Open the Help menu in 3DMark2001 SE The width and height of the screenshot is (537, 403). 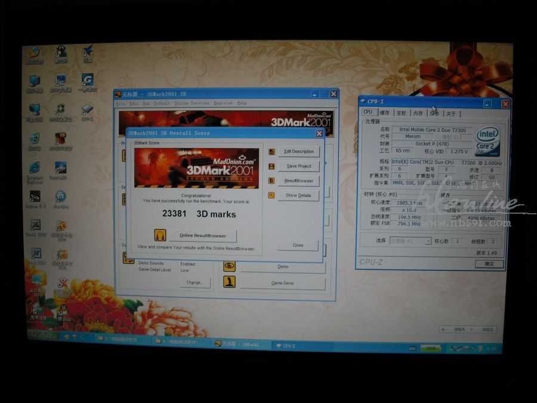click(242, 103)
